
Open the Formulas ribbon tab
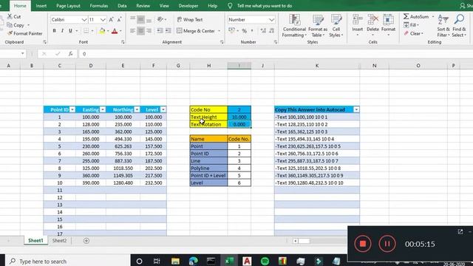99,6
